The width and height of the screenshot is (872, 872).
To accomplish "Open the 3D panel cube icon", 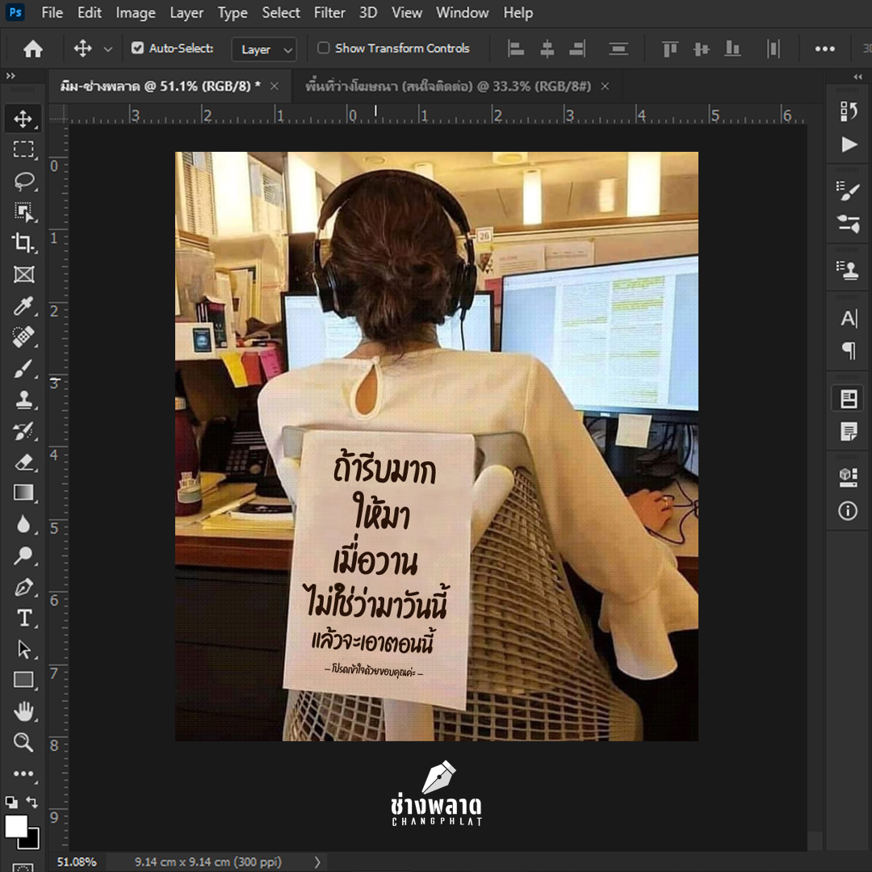I will tap(848, 477).
